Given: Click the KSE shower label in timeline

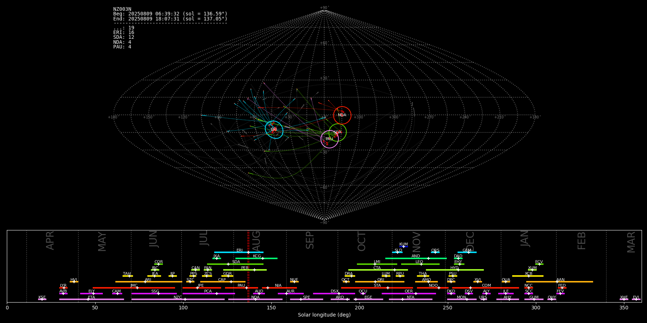Looking at the screenshot, I should tap(42, 298).
